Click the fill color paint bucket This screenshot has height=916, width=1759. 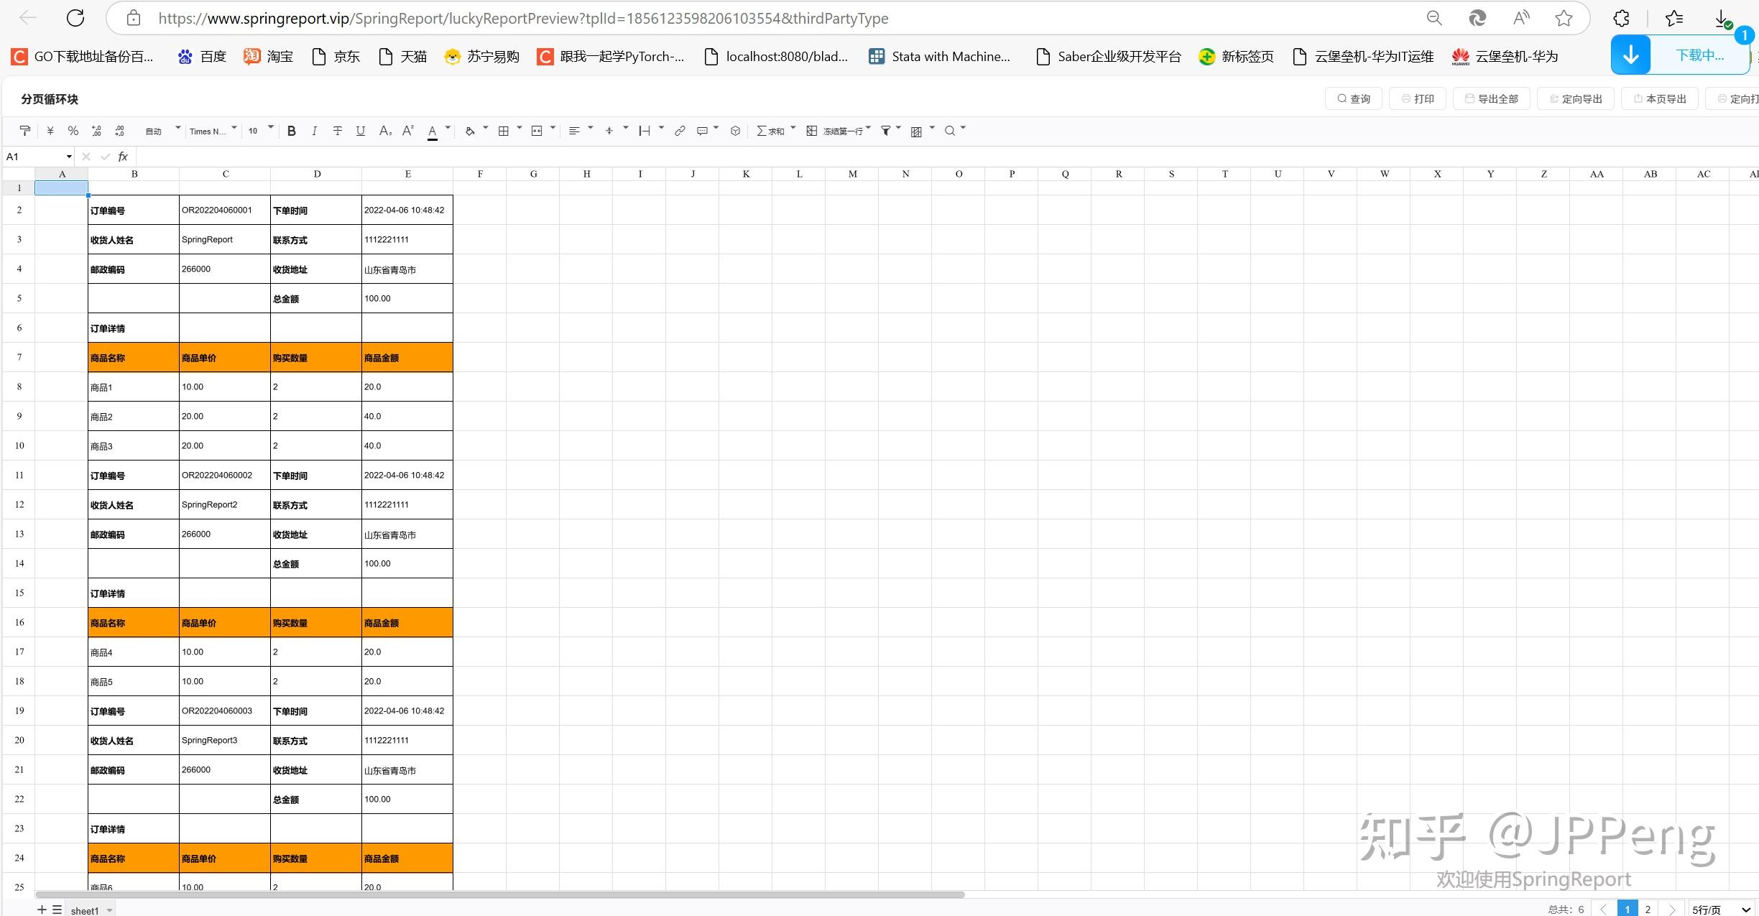pyautogui.click(x=470, y=131)
